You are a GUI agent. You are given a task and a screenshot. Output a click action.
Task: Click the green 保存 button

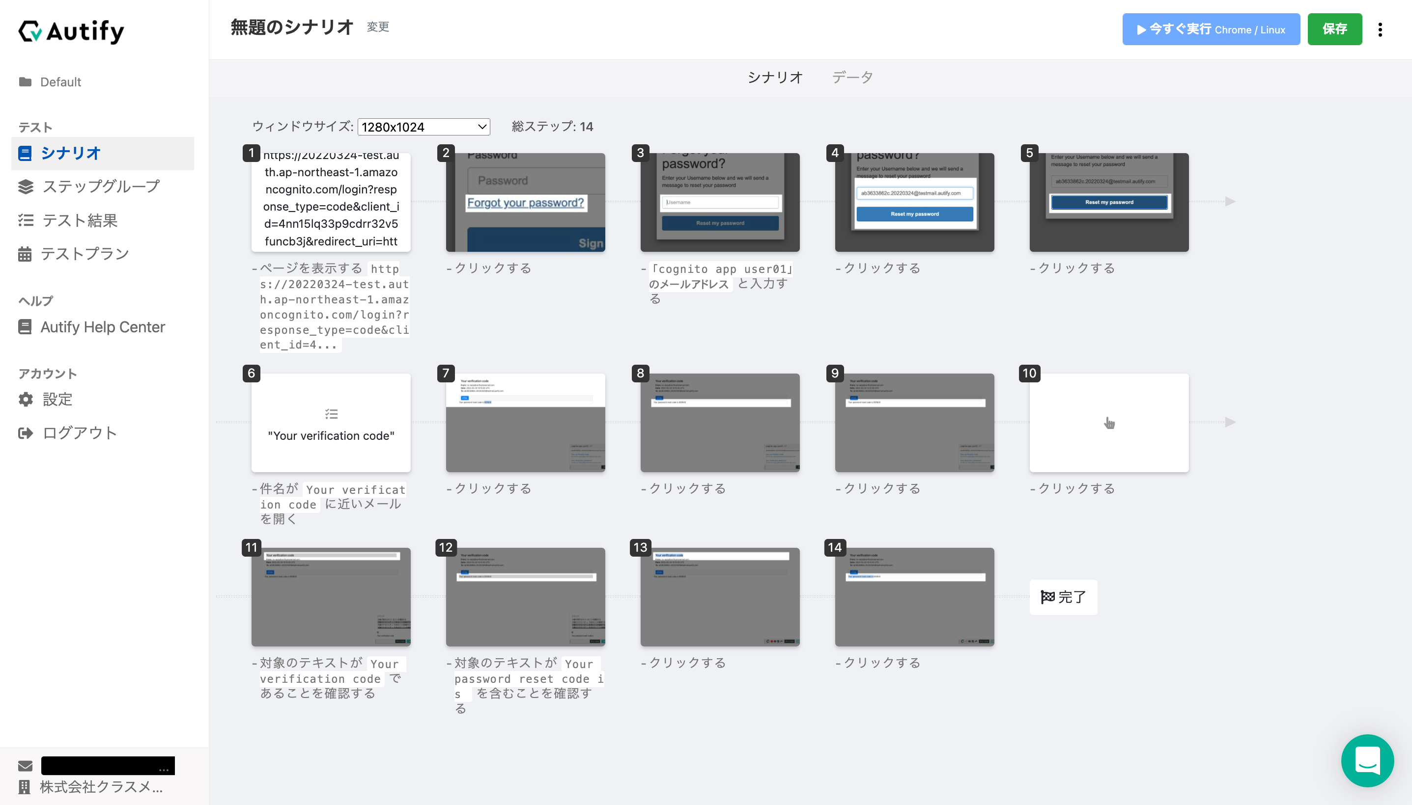click(1334, 29)
